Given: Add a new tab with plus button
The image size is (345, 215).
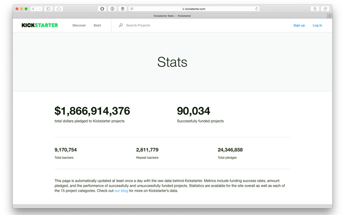Looking at the screenshot, I should point(329,16).
